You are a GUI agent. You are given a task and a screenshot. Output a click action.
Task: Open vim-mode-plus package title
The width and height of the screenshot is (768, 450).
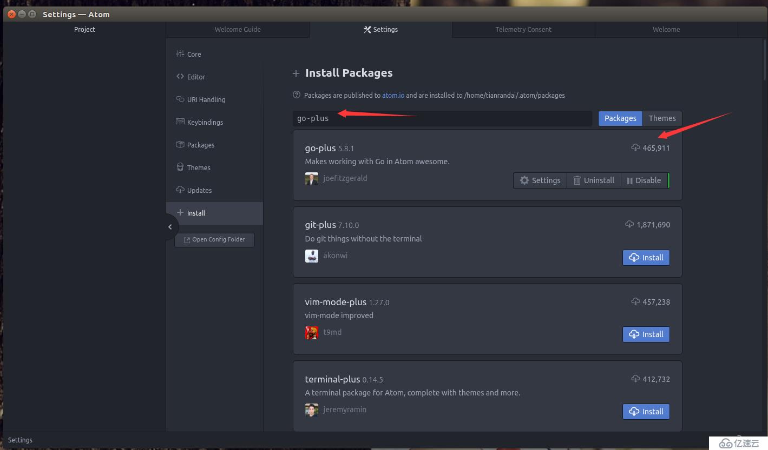tap(336, 302)
